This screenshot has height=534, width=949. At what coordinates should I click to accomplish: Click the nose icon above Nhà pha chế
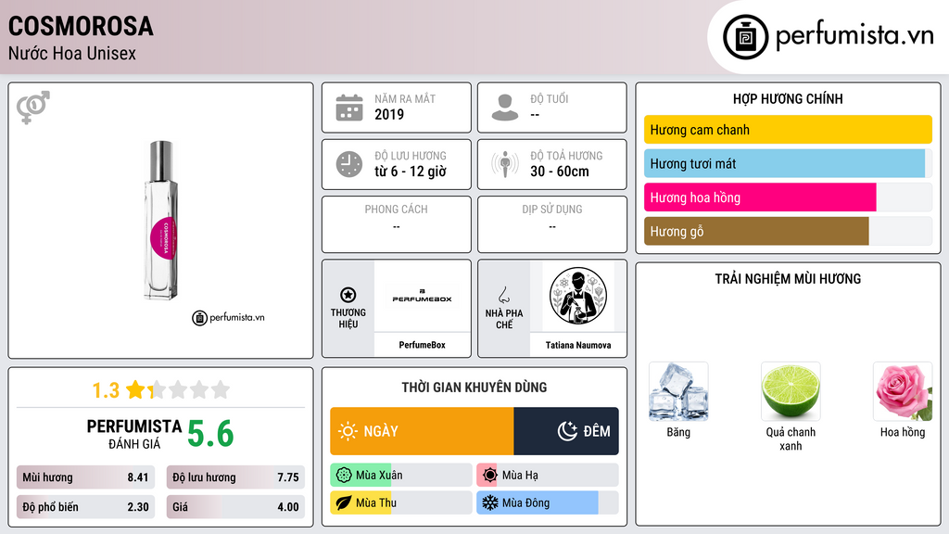(503, 295)
